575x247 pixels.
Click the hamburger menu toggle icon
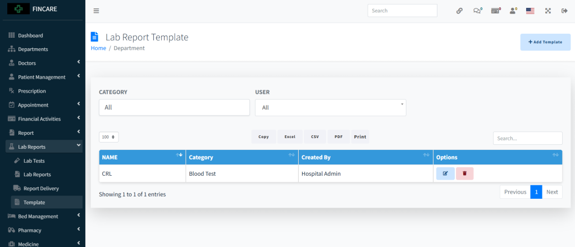click(x=96, y=11)
